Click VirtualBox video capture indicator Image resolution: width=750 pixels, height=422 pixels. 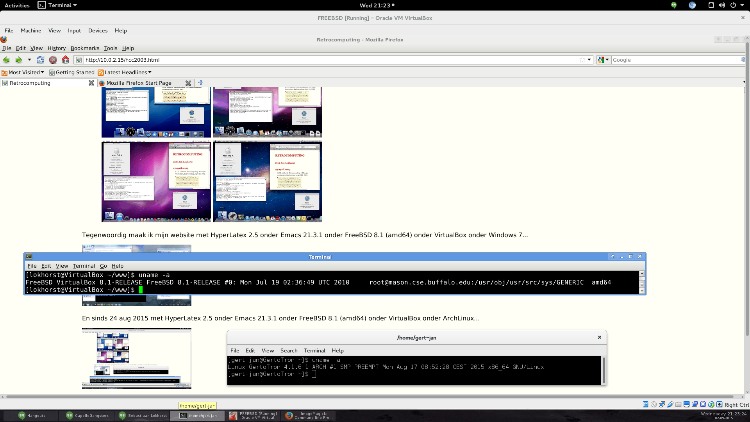click(x=695, y=404)
